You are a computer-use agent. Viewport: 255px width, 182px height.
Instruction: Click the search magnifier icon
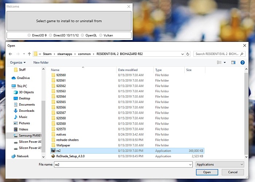(x=242, y=54)
